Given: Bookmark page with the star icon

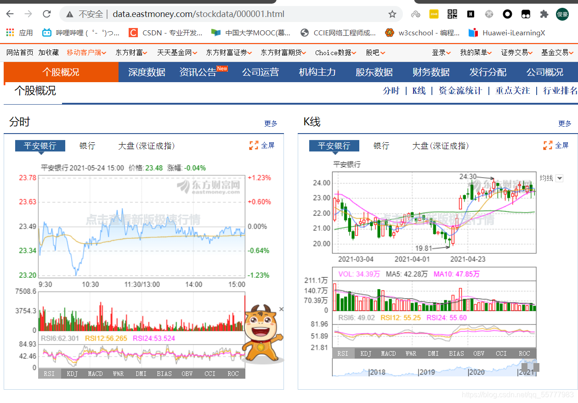Looking at the screenshot, I should point(392,14).
